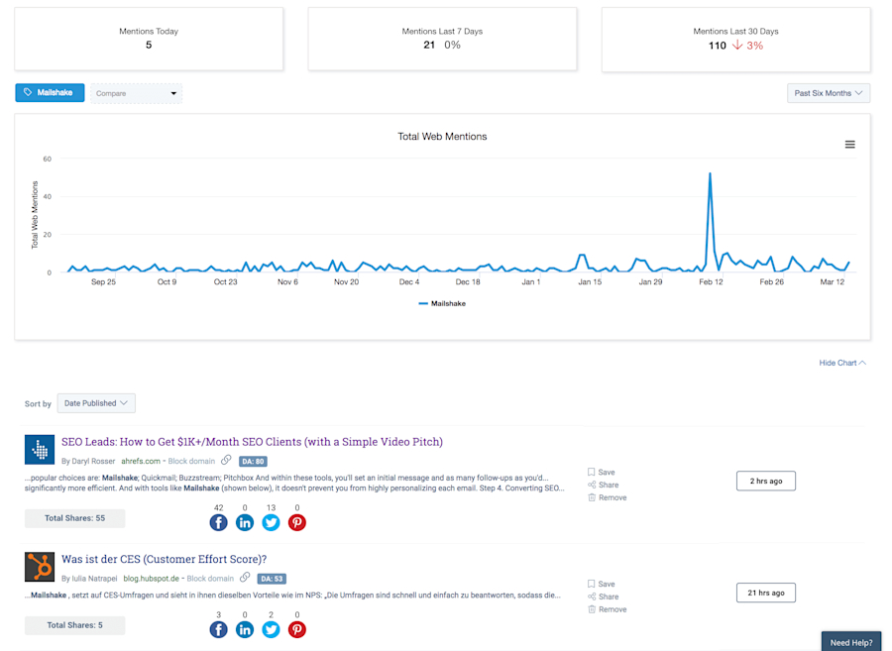The width and height of the screenshot is (892, 651).
Task: Block domain for blog.hubspot.de
Action: tap(210, 579)
